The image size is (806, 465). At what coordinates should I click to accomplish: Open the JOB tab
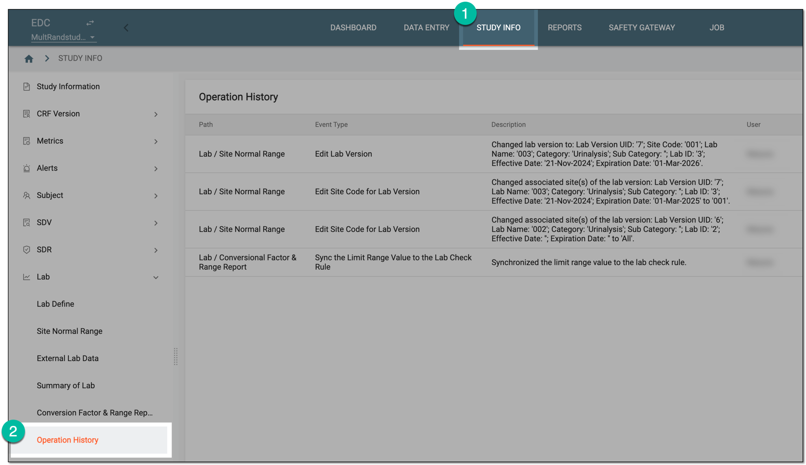click(x=716, y=28)
